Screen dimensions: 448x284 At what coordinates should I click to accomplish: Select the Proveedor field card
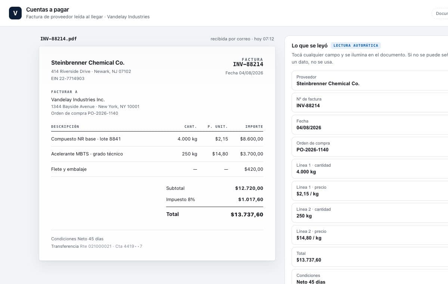[370, 80]
